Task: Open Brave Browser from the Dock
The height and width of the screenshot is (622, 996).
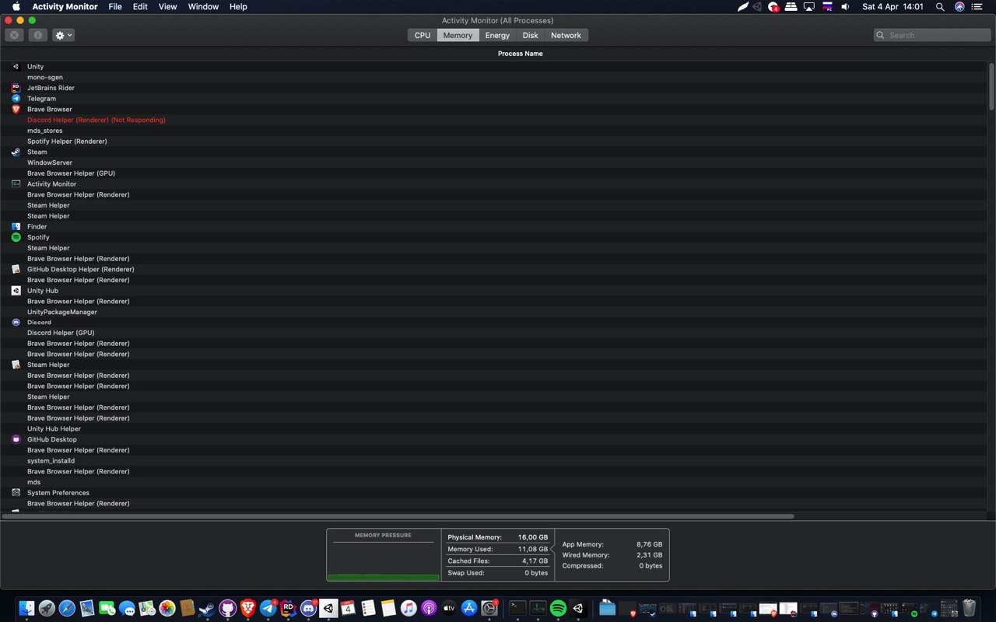Action: click(247, 608)
